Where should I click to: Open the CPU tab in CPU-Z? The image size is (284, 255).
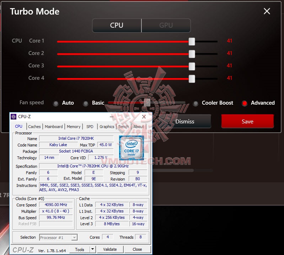pos(18,126)
